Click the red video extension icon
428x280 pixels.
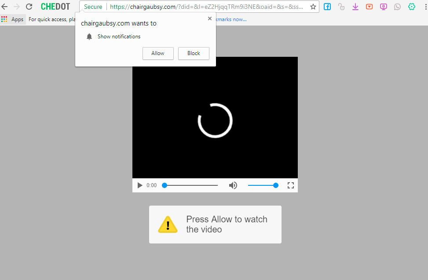(x=369, y=7)
